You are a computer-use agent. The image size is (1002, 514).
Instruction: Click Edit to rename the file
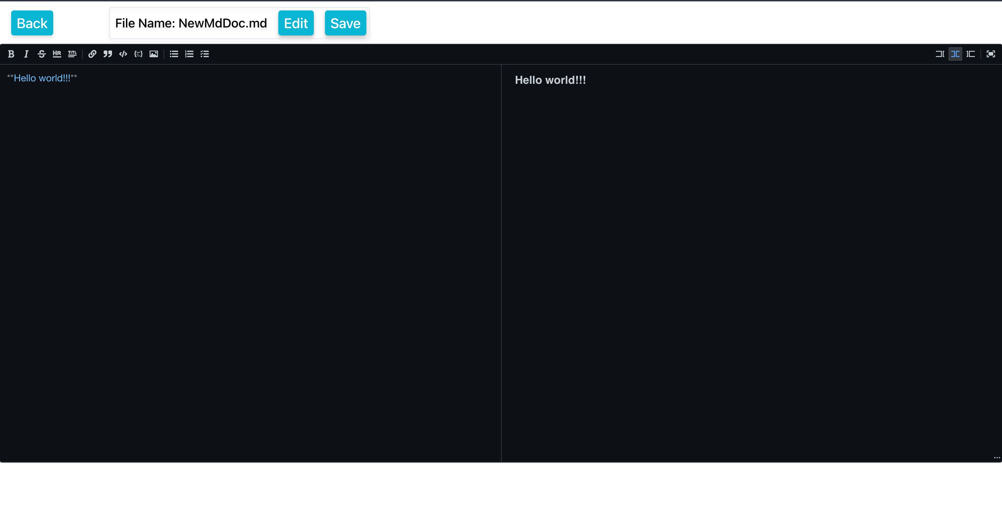(296, 23)
